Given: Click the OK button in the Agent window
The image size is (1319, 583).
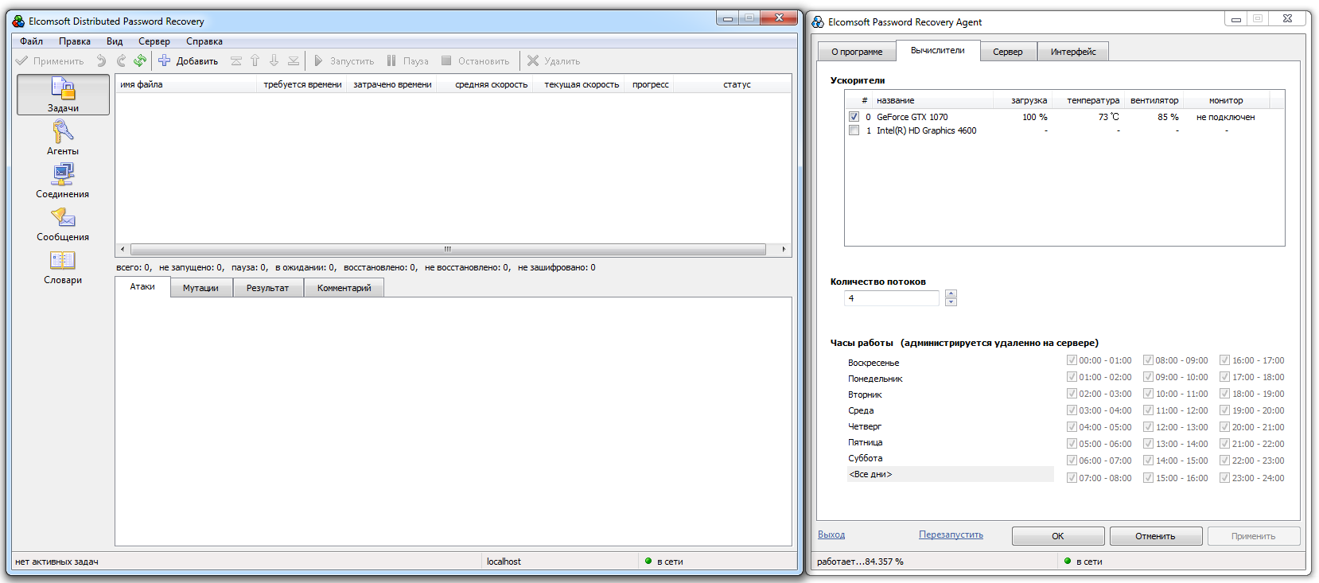Looking at the screenshot, I should (x=1058, y=536).
